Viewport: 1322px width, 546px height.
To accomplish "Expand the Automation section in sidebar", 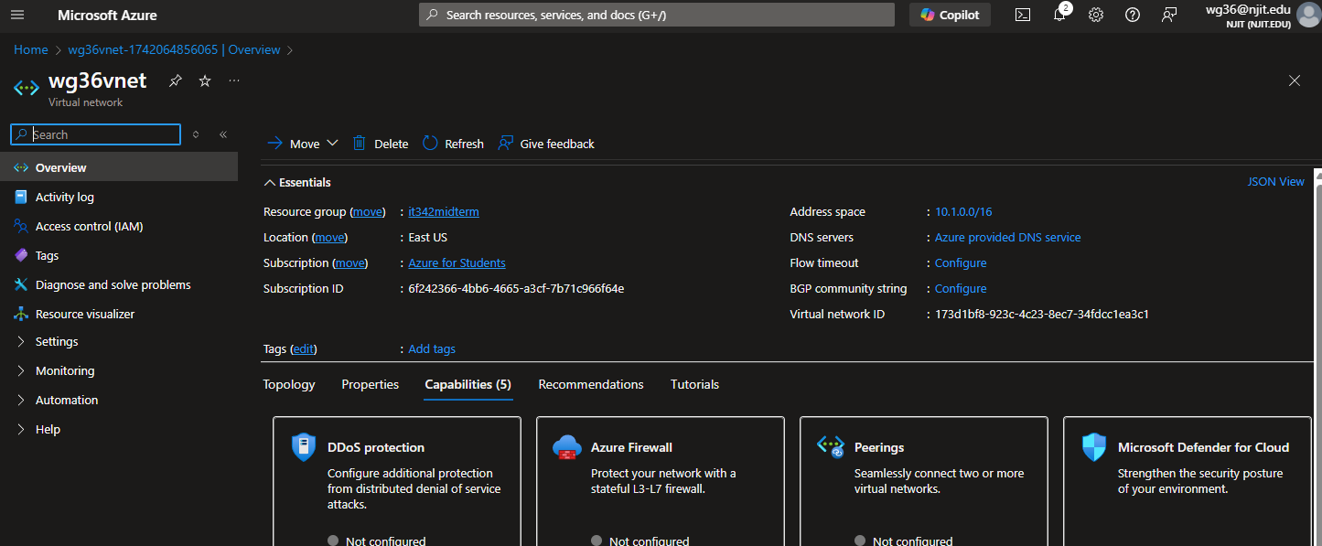I will (66, 400).
